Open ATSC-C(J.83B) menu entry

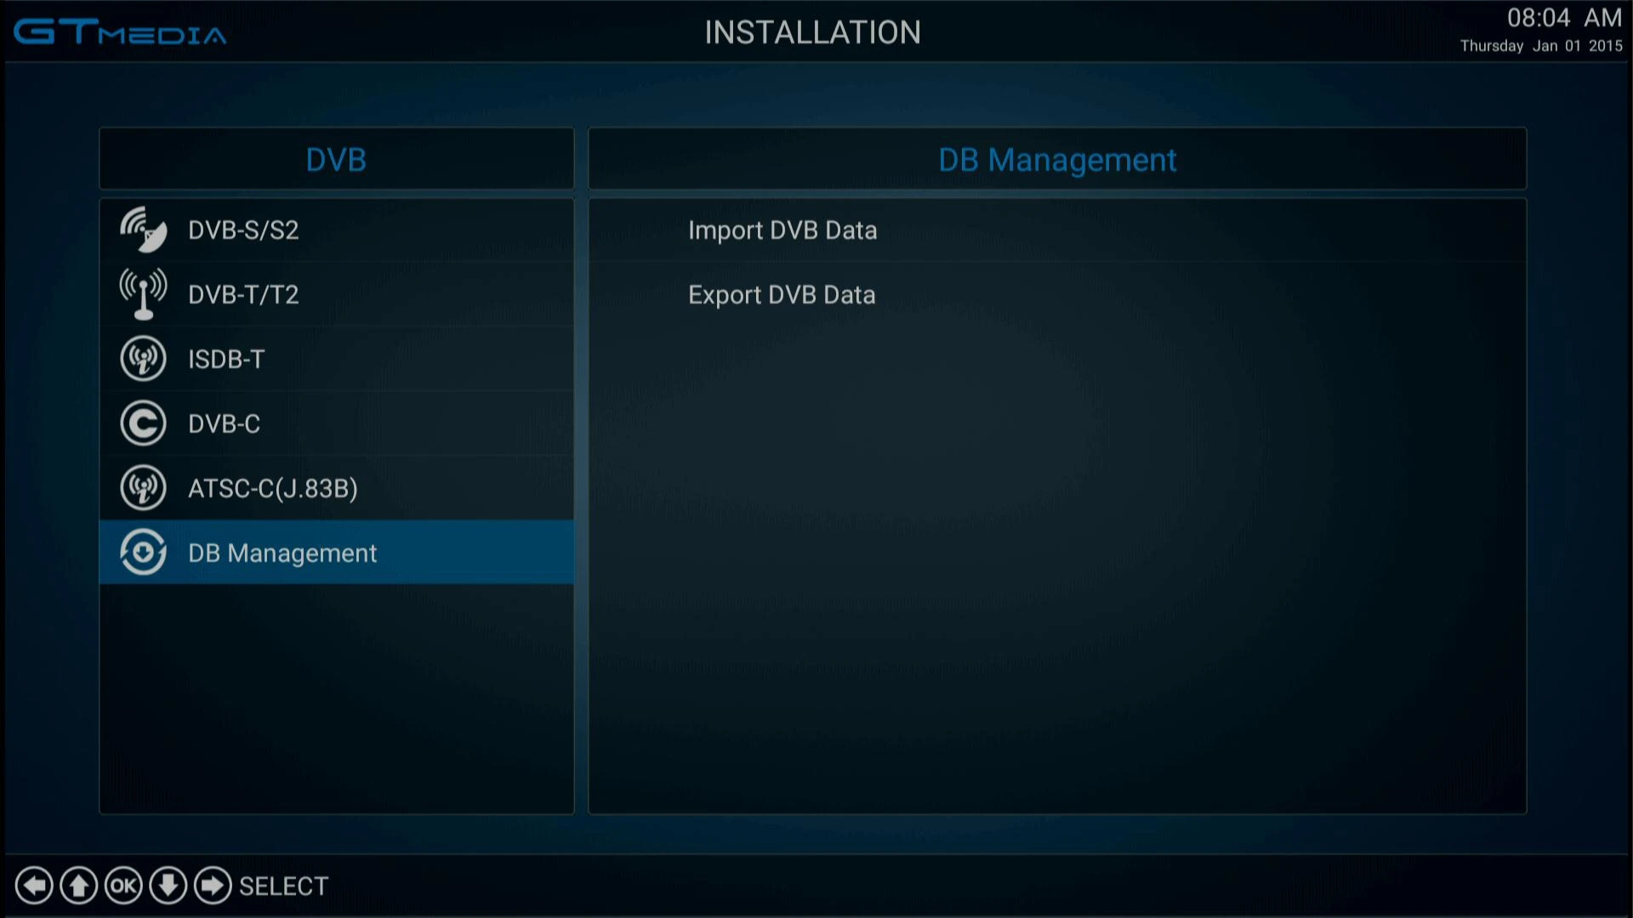(x=337, y=488)
